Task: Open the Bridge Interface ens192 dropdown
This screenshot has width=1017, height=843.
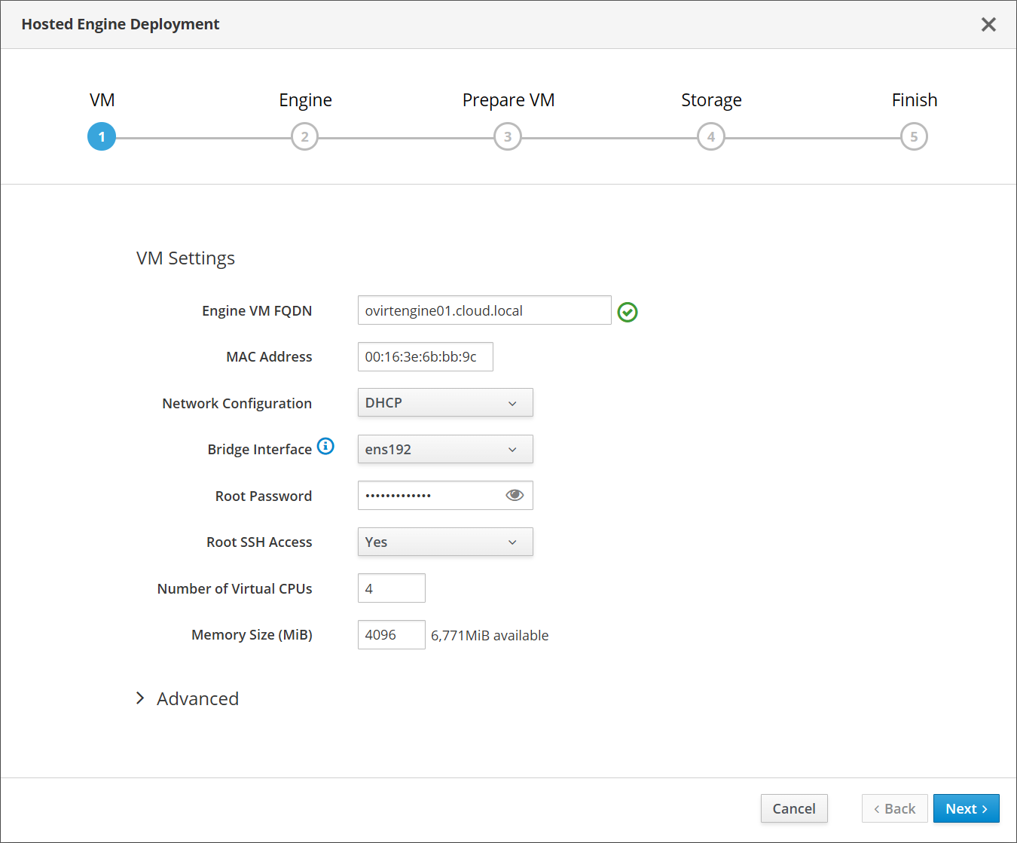Action: tap(444, 449)
